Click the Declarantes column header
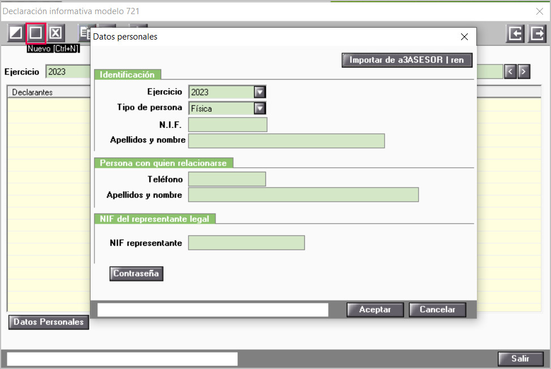The image size is (551, 369). tap(49, 92)
